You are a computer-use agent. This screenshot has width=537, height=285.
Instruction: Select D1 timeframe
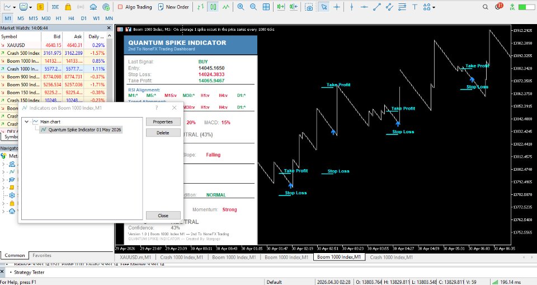(x=84, y=18)
